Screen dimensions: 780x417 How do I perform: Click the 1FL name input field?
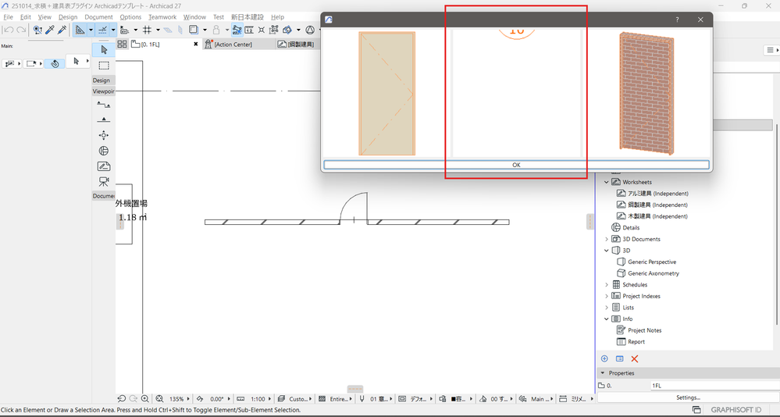[x=715, y=386]
